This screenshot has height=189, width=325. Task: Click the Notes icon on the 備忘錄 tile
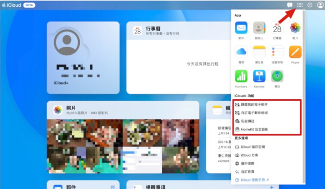click(x=217, y=110)
